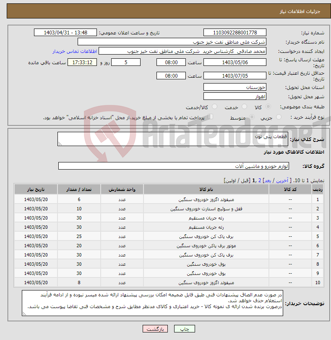
Task: Click quantity 8 in row 10
Action: (79, 282)
